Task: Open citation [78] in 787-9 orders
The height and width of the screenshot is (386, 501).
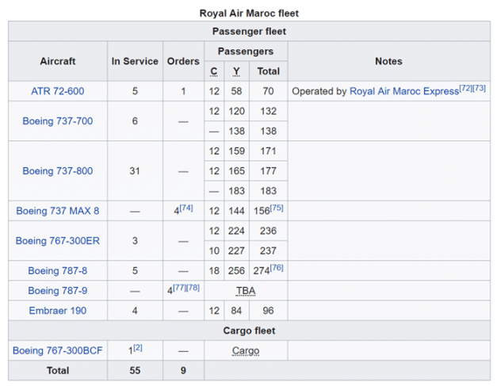Action: [x=193, y=288]
